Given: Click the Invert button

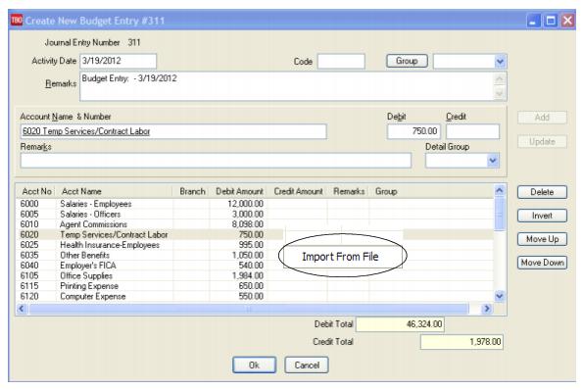Looking at the screenshot, I should pos(542,216).
